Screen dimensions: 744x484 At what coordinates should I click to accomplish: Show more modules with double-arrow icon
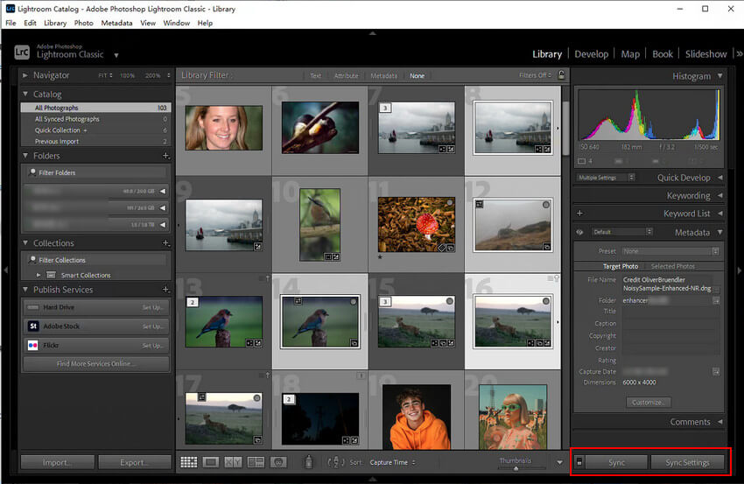coord(739,53)
